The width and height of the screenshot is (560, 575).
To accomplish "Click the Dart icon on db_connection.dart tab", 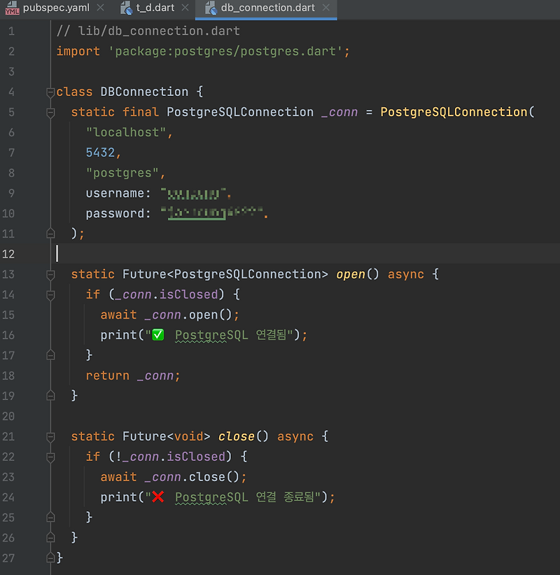I will [x=211, y=8].
